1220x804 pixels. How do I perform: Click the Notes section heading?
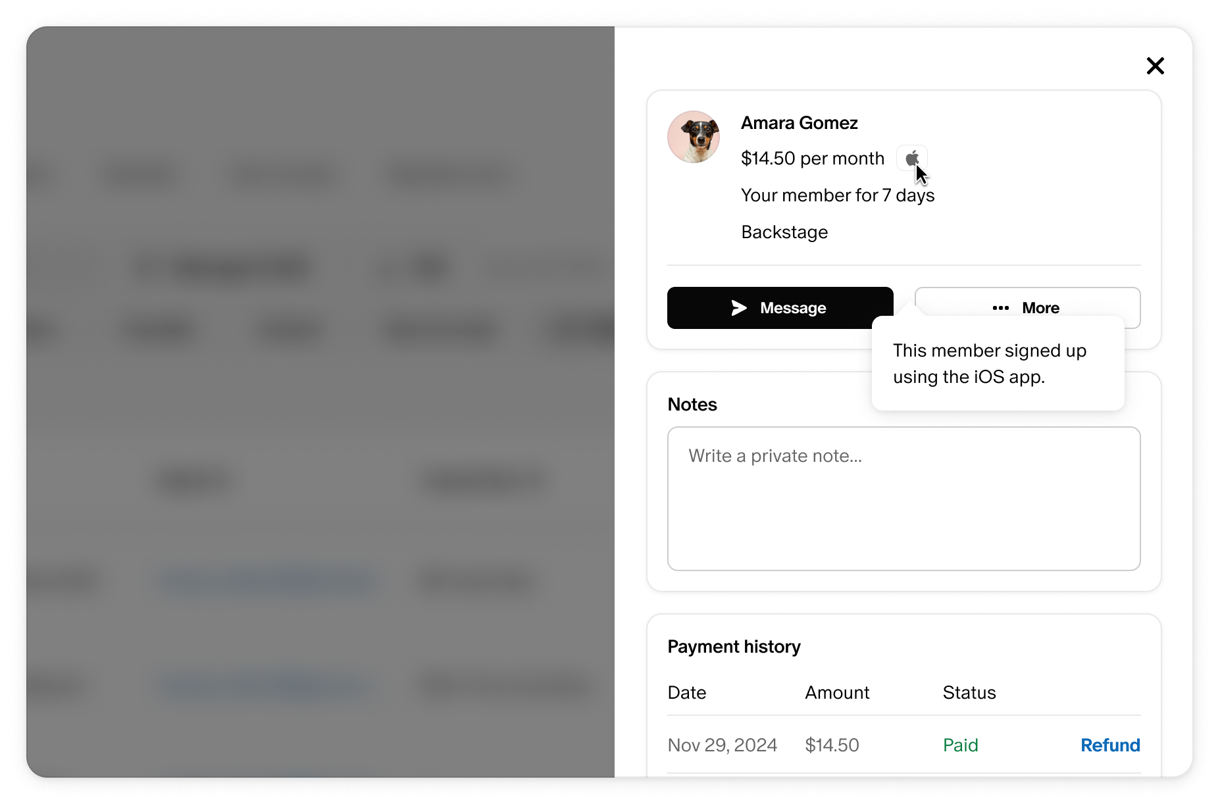click(x=692, y=405)
